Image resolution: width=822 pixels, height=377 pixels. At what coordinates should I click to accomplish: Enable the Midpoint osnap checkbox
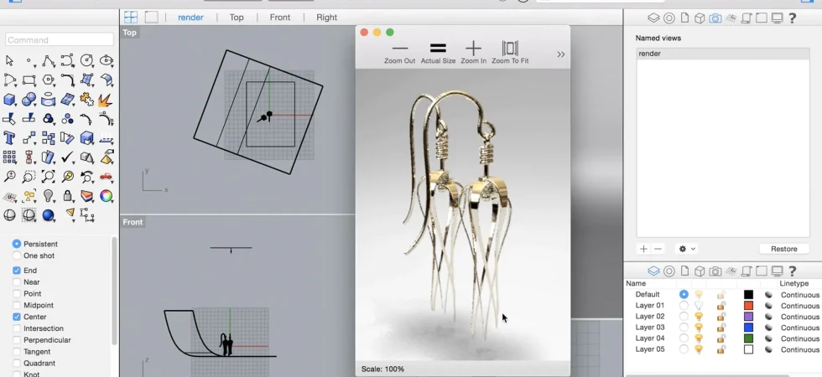(x=17, y=305)
